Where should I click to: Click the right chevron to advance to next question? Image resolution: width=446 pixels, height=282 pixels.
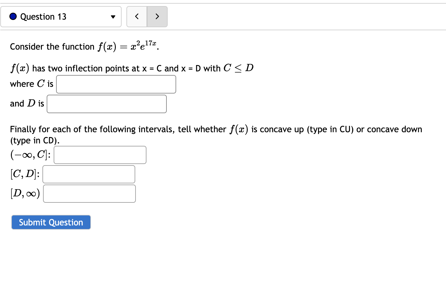157,17
